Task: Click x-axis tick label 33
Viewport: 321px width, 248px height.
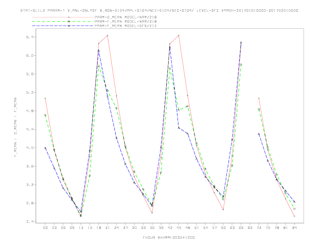Action: (143, 228)
